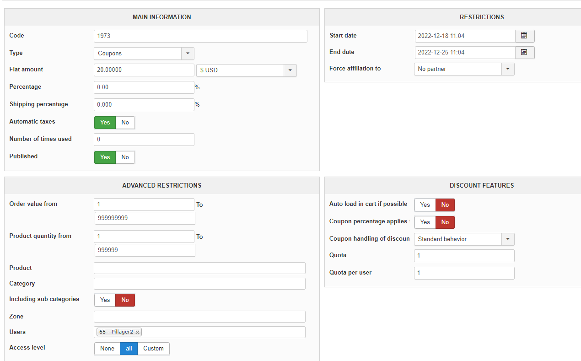
Task: Click the DISCOUNT FEATURES header
Action: pyautogui.click(x=482, y=185)
